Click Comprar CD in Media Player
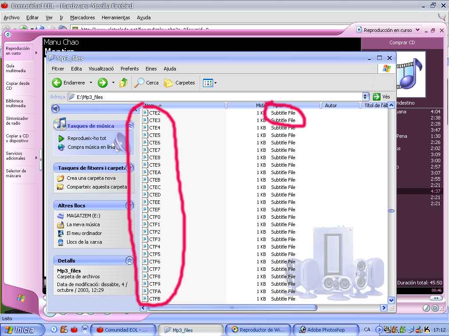Viewport: 449px width, 336px height. pos(402,42)
